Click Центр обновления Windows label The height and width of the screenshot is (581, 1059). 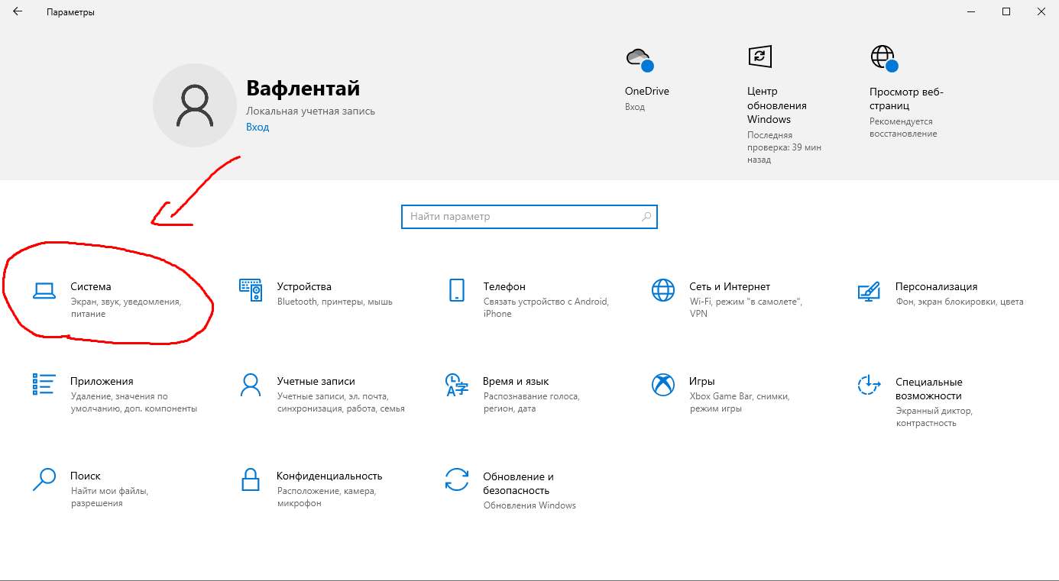tap(777, 105)
